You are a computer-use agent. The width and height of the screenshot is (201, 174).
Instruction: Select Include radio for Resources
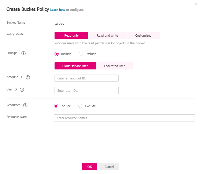tap(56, 106)
